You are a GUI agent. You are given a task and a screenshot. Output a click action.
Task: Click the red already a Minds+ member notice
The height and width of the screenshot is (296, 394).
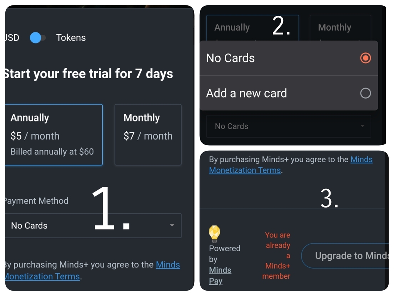(x=277, y=256)
